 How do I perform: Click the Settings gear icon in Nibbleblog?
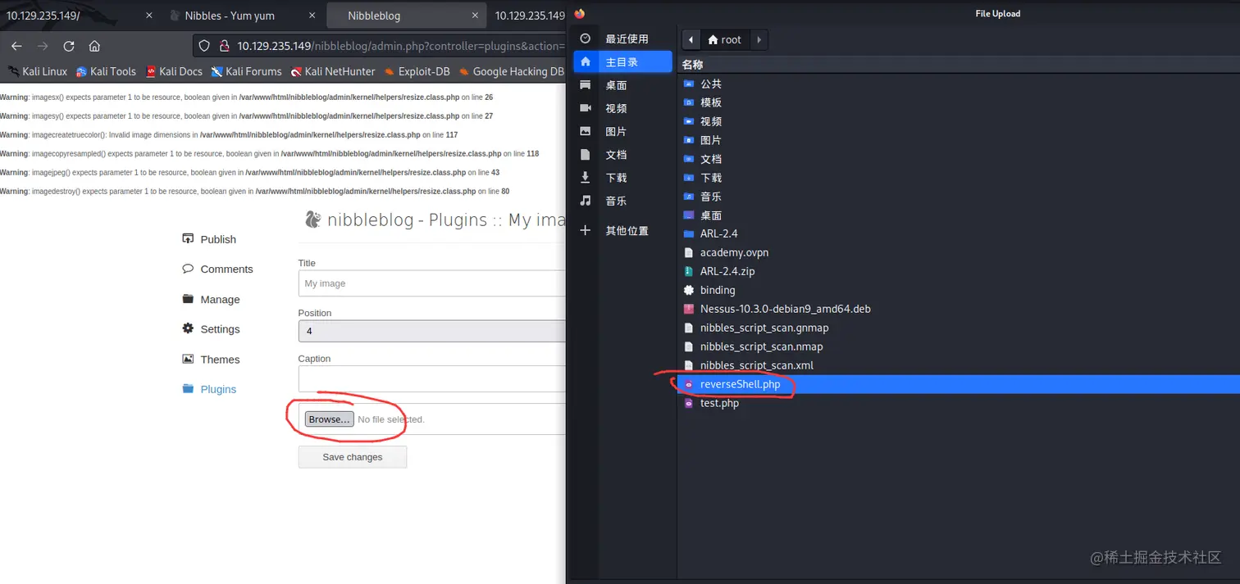(188, 328)
